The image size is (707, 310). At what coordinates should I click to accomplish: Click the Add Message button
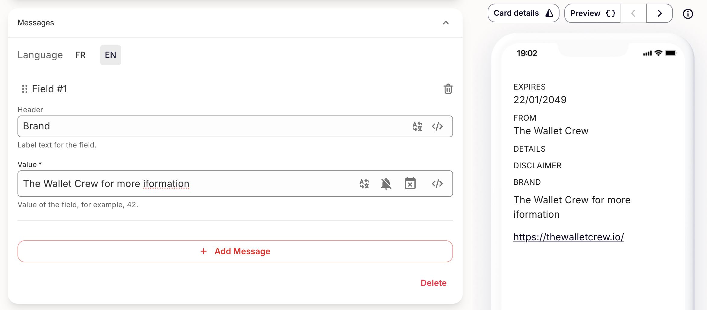pyautogui.click(x=235, y=251)
